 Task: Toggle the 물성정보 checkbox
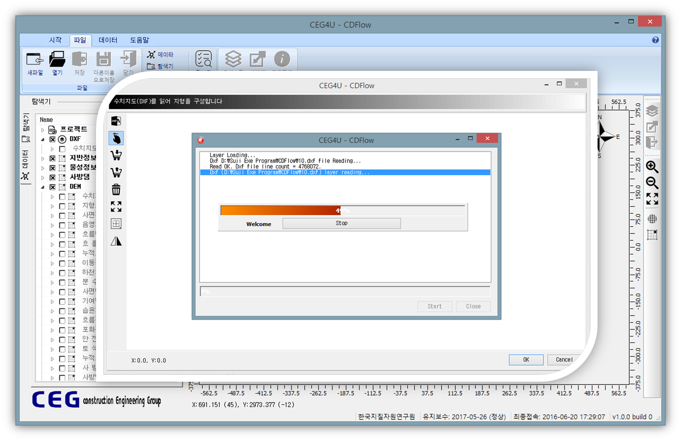[53, 168]
